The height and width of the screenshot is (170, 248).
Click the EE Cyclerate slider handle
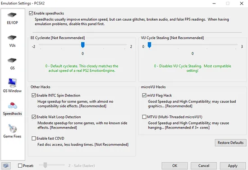83,45
